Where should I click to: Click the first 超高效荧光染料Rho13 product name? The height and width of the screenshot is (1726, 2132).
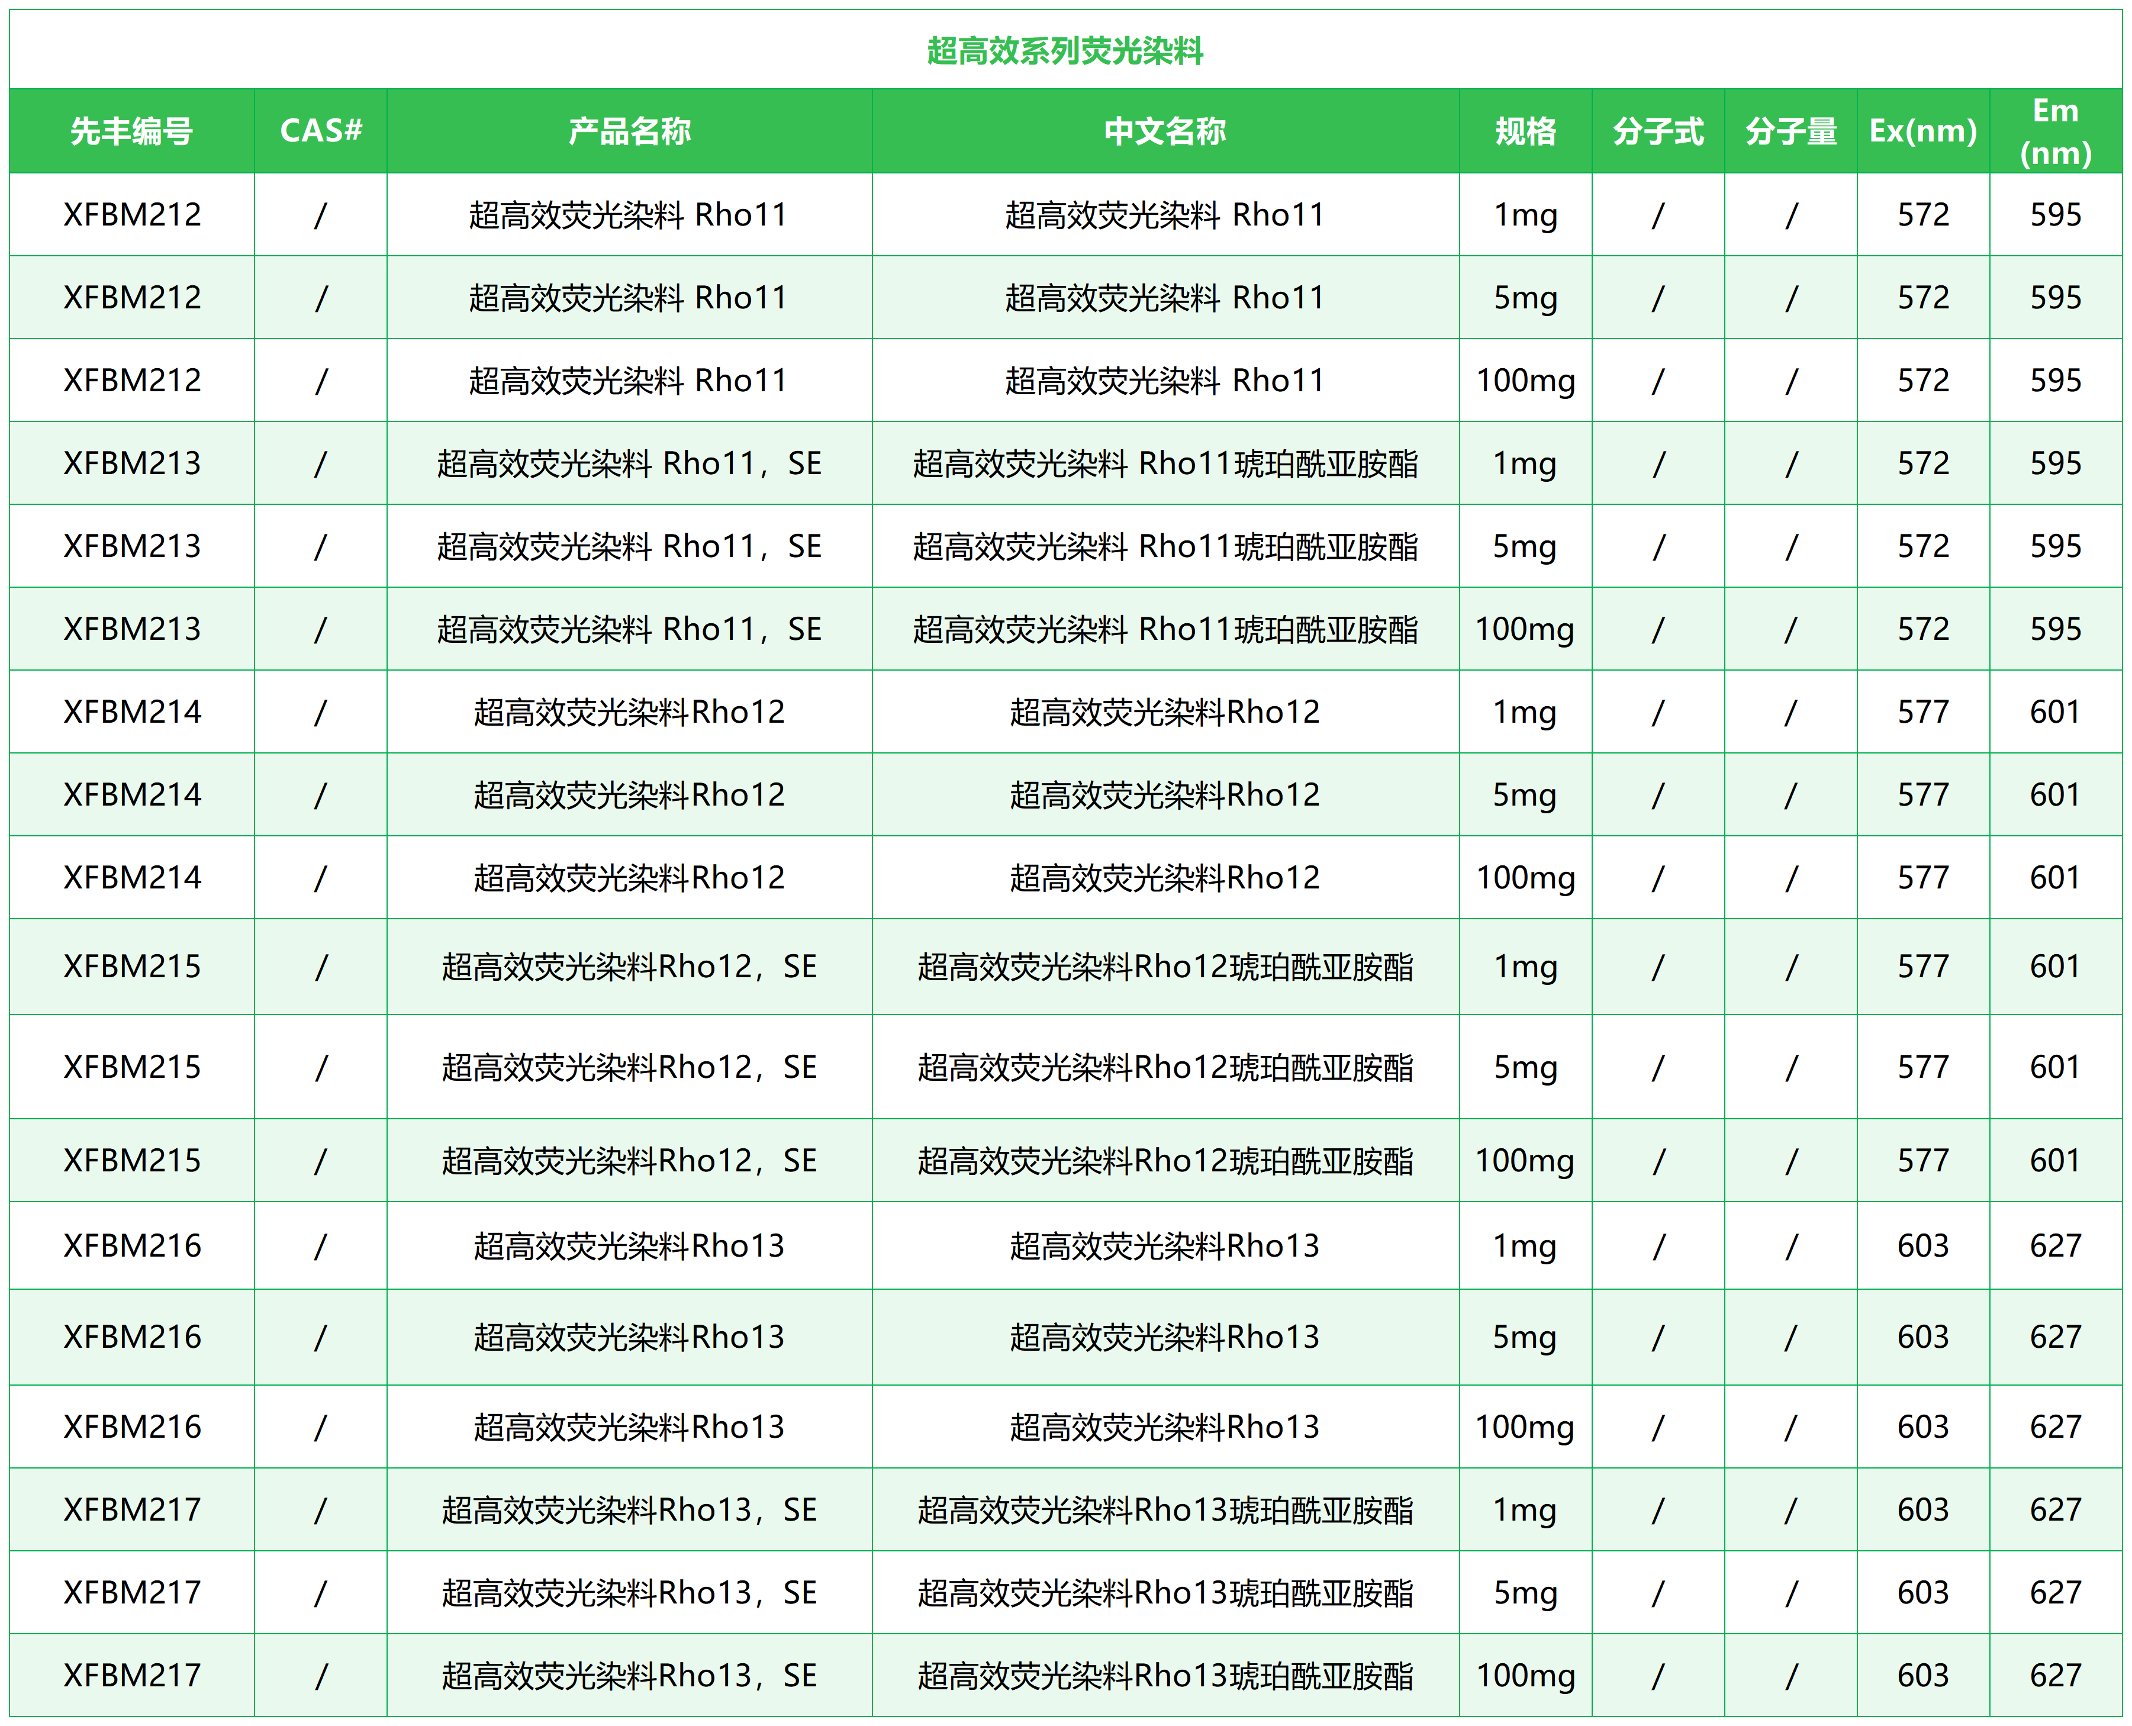pyautogui.click(x=628, y=1246)
